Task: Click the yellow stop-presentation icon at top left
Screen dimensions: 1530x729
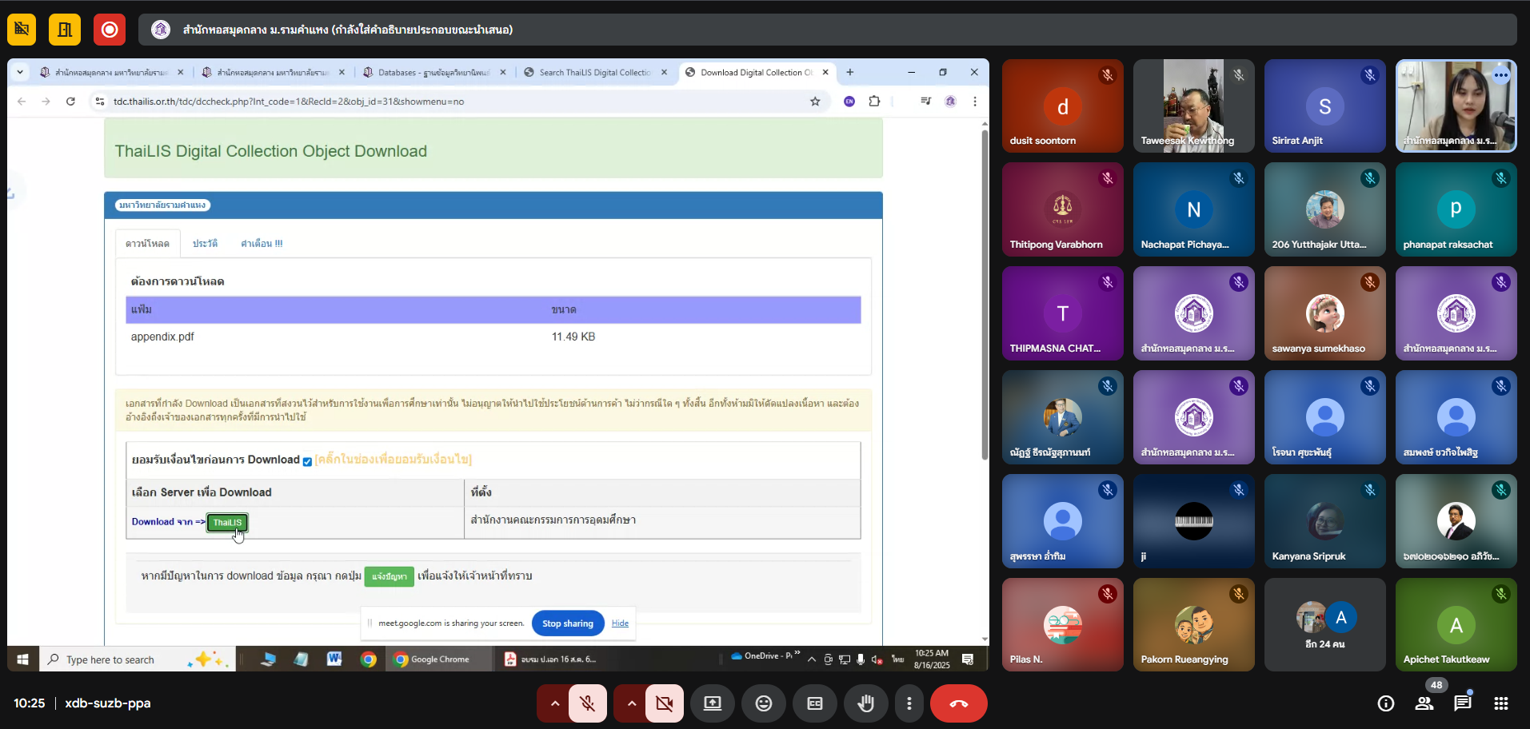Action: coord(22,30)
